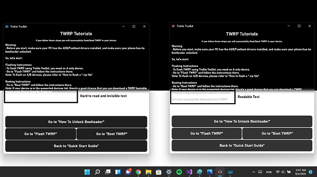The width and height of the screenshot is (317, 177).
Task: Open Paint app from taskbar
Action: [200, 172]
